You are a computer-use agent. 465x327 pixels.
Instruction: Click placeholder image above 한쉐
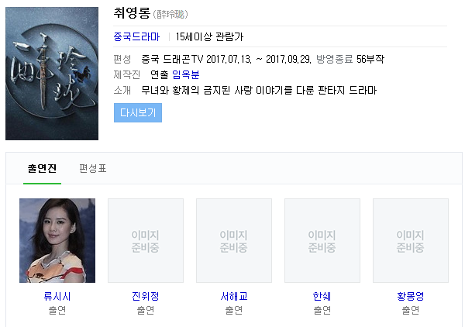coord(322,240)
